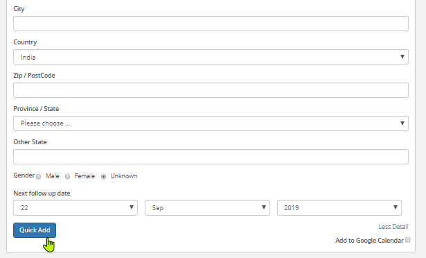
Task: Select the Male gender radio button
Action: tap(39, 177)
